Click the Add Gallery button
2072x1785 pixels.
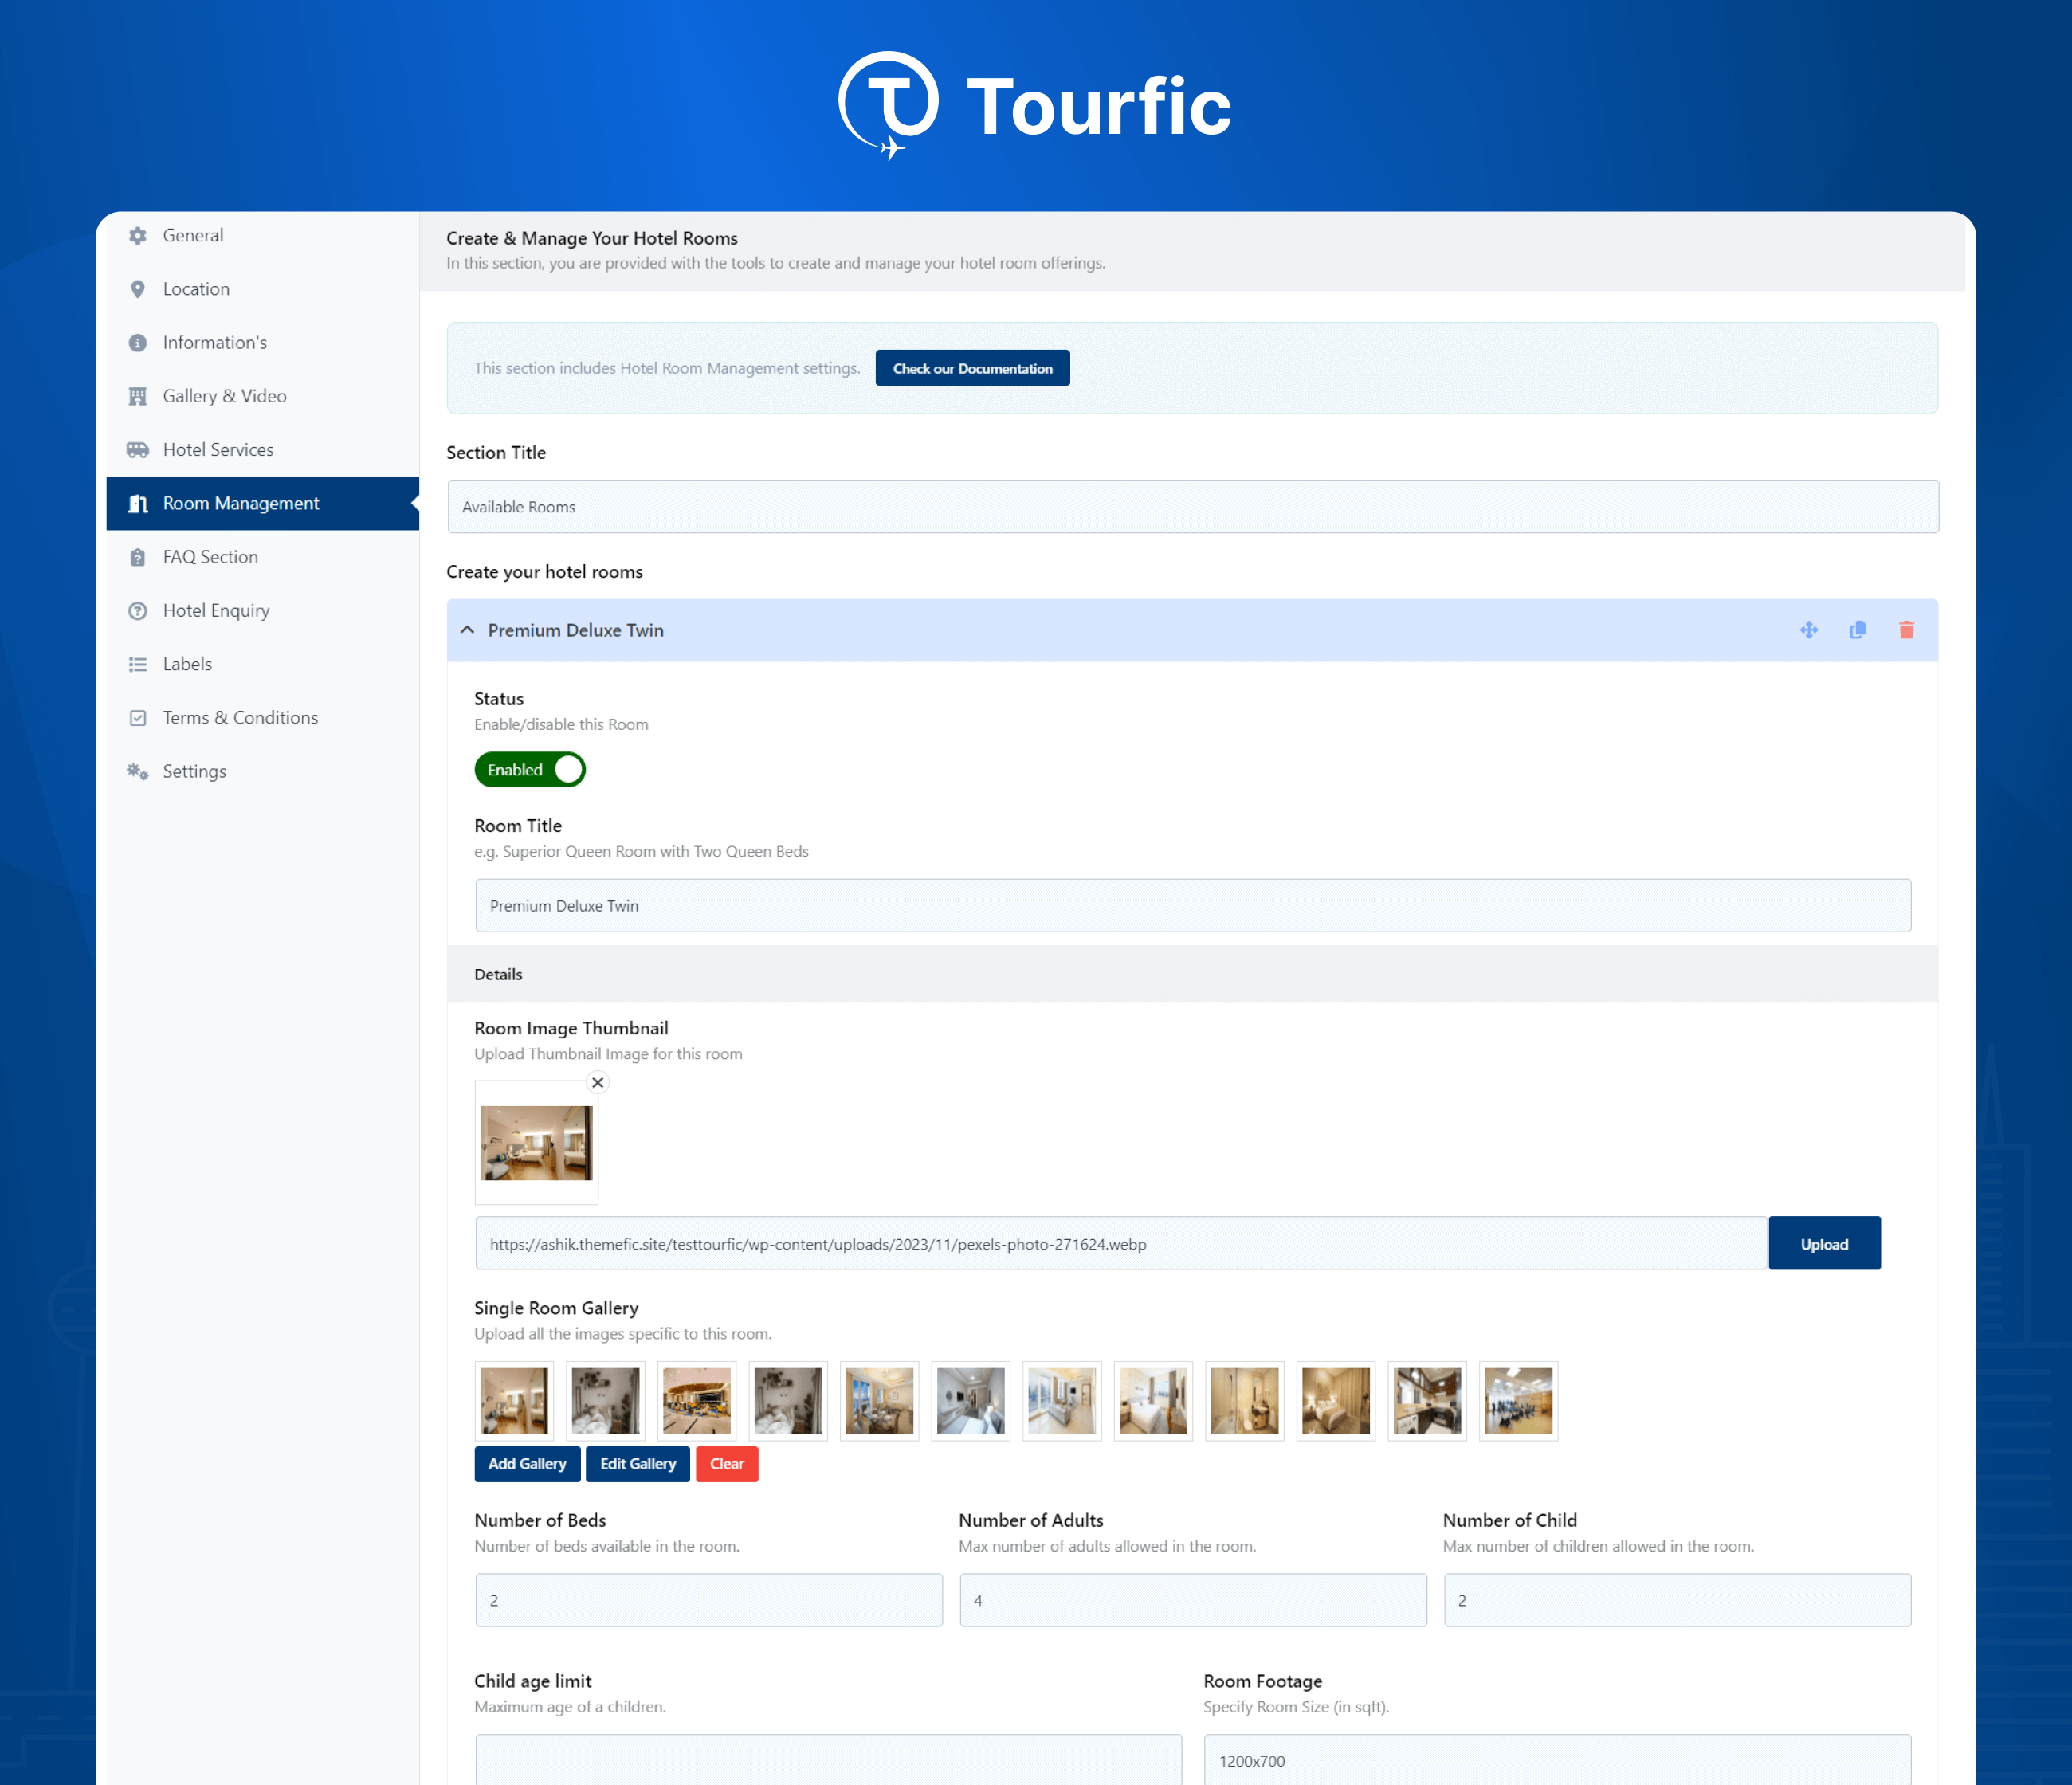[527, 1464]
